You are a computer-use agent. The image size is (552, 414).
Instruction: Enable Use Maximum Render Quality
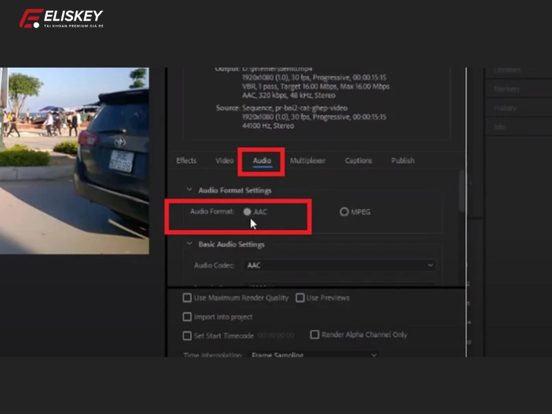(x=186, y=297)
